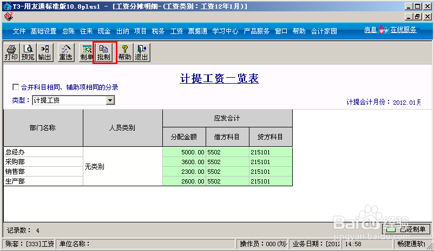Click the 批制 batch voucher icon
434x251 pixels.
point(104,52)
